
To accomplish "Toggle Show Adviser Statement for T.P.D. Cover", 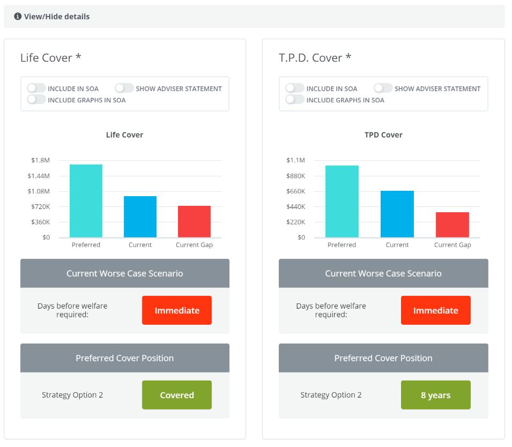I will [x=383, y=88].
